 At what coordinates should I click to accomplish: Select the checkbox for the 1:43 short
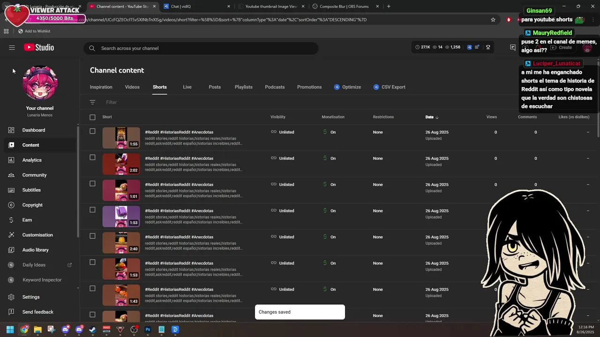[x=92, y=289]
